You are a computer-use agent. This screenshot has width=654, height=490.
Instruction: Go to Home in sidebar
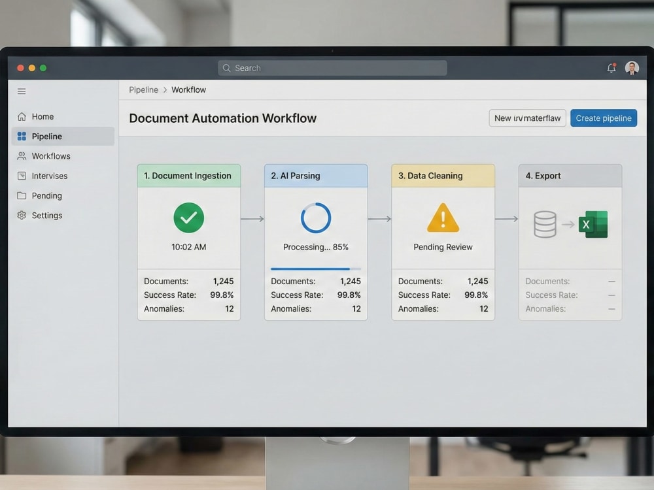(x=63, y=117)
